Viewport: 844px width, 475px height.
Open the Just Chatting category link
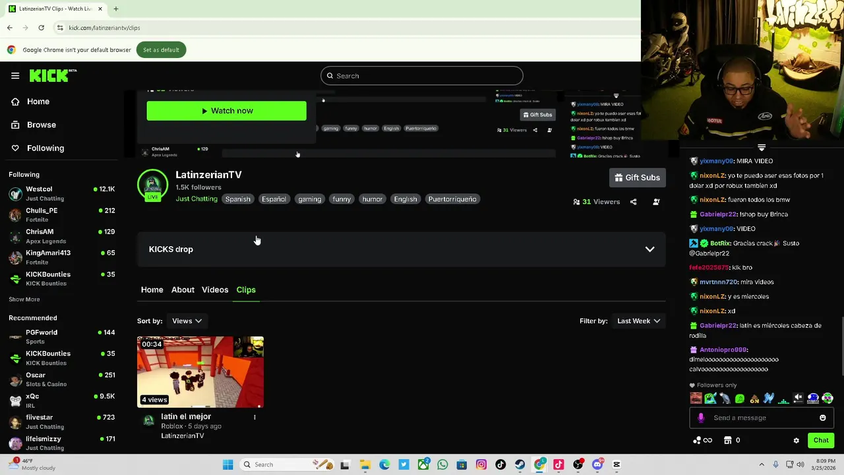click(196, 199)
